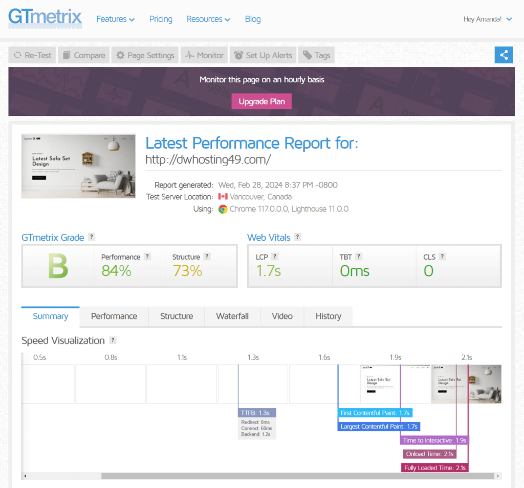Click the GTmetrix Grade heading

pyautogui.click(x=53, y=237)
